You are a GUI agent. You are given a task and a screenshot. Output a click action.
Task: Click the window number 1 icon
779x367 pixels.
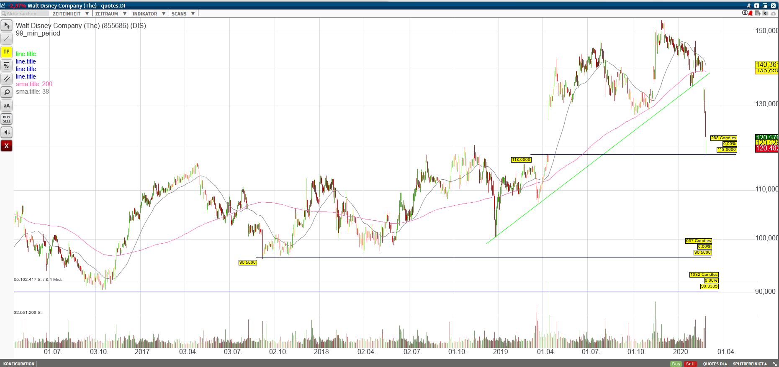pyautogui.click(x=756, y=5)
